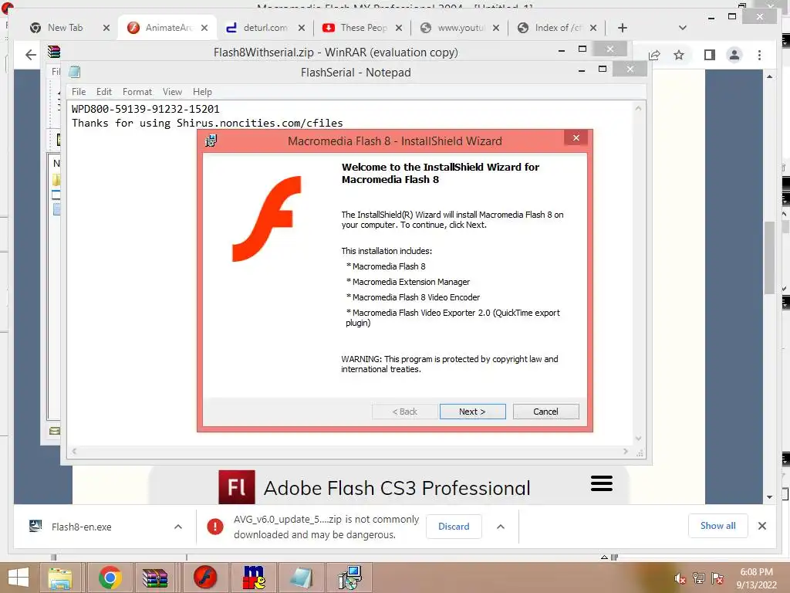This screenshot has width=790, height=593.
Task: Go back with Chrome's back arrow
Action: (x=31, y=55)
